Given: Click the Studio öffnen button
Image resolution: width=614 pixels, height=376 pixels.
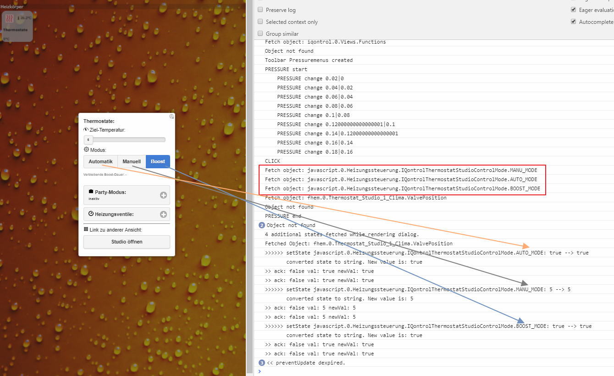Looking at the screenshot, I should click(x=127, y=242).
